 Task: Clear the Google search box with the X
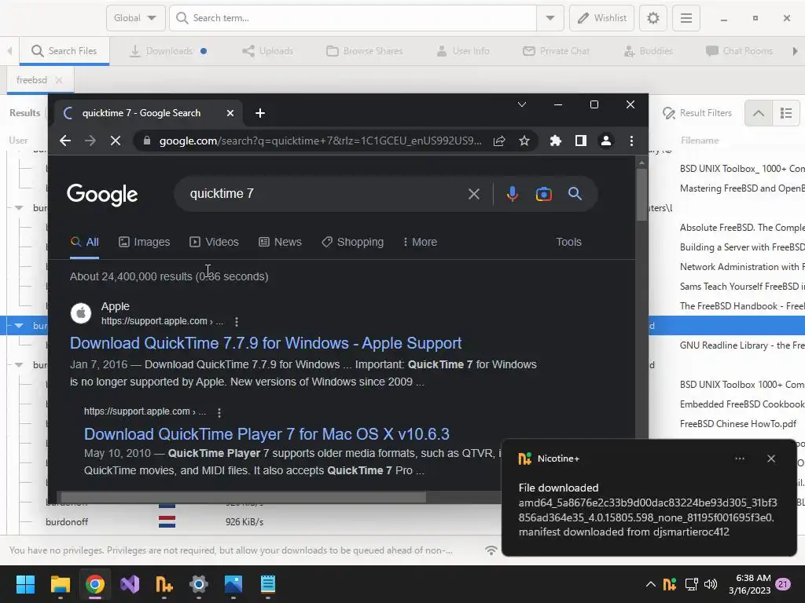click(474, 194)
